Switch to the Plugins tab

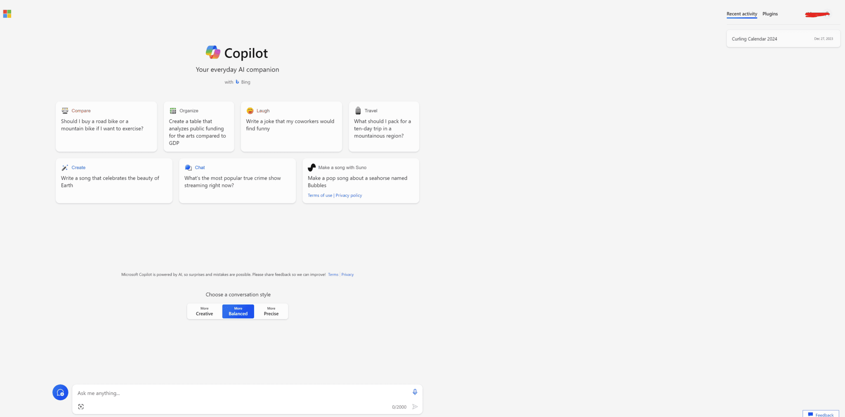click(x=770, y=14)
